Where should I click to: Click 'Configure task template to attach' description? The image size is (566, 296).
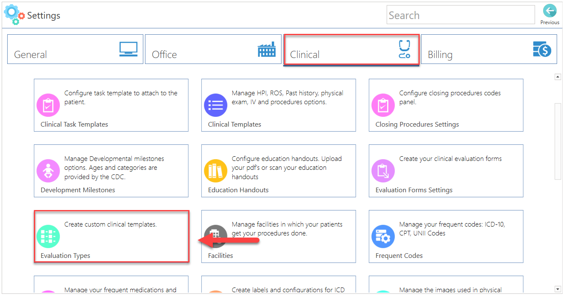(x=121, y=97)
